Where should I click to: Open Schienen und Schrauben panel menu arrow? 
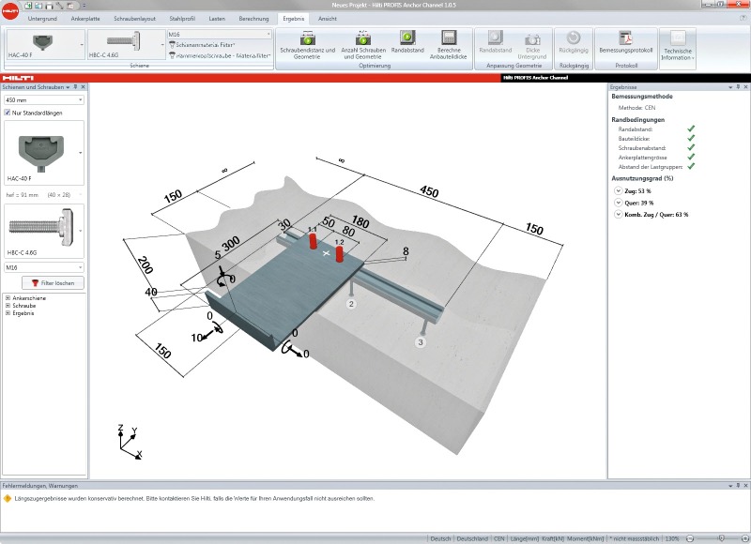pyautogui.click(x=68, y=87)
